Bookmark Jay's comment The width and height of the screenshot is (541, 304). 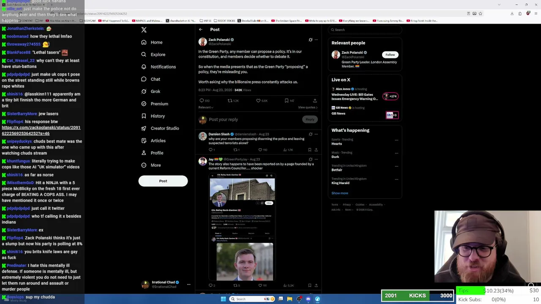point(310,285)
